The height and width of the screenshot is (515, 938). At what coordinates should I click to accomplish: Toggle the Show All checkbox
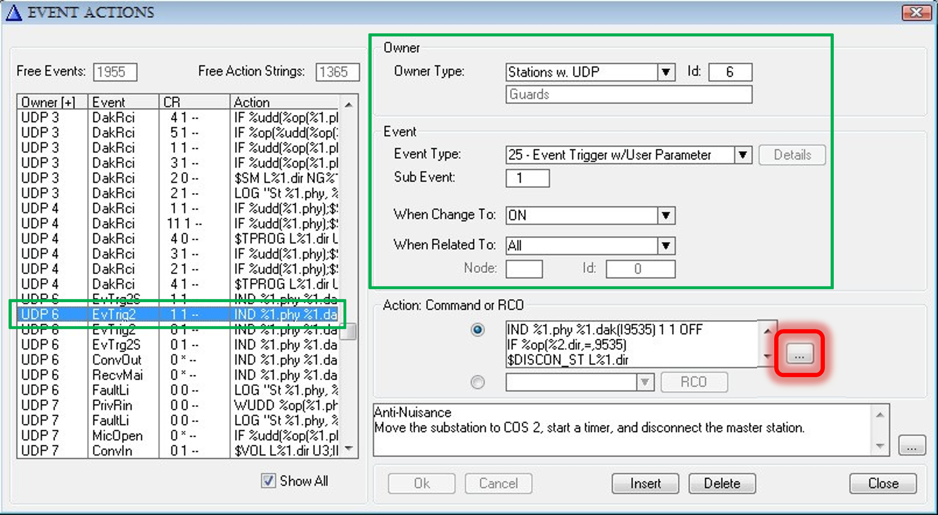point(268,481)
